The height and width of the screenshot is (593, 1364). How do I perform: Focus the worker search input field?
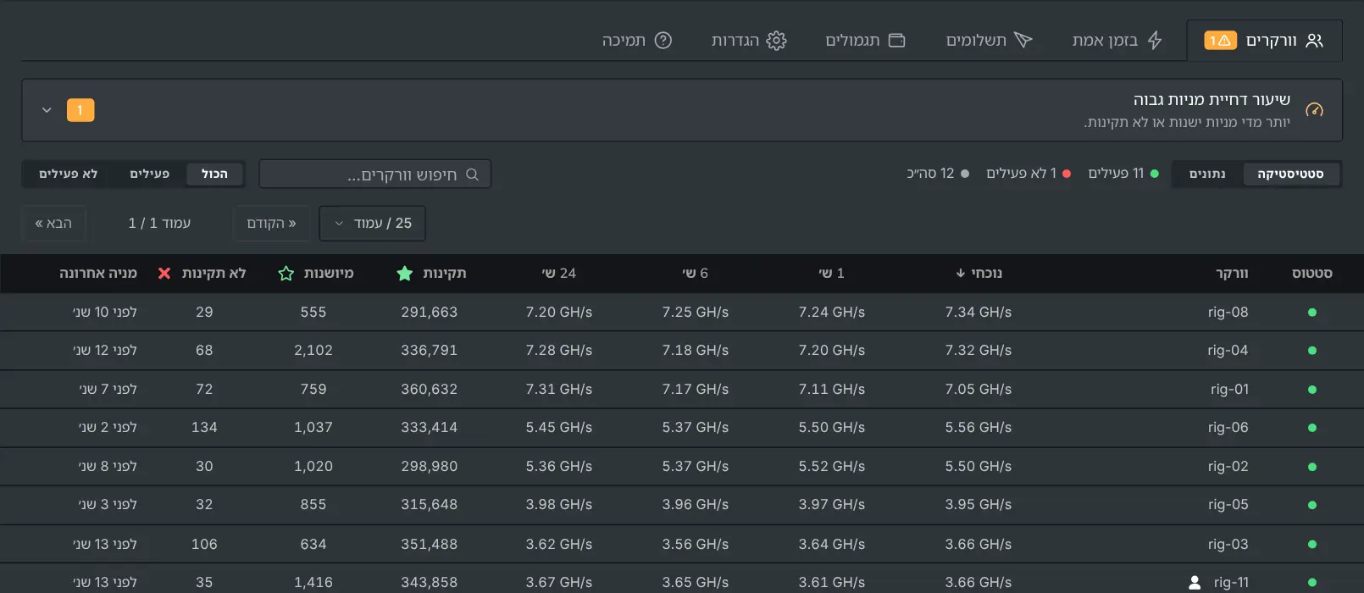374,175
